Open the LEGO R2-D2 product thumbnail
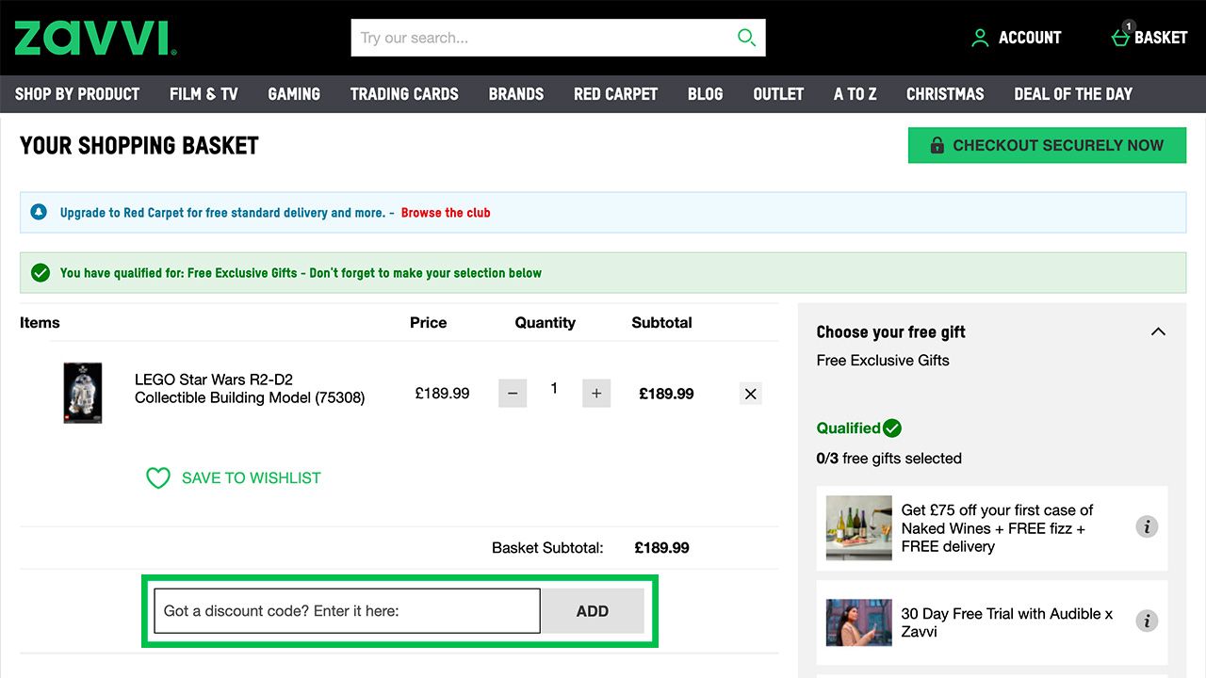 83,393
